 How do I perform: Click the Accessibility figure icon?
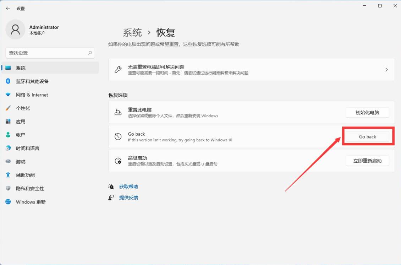click(x=8, y=175)
